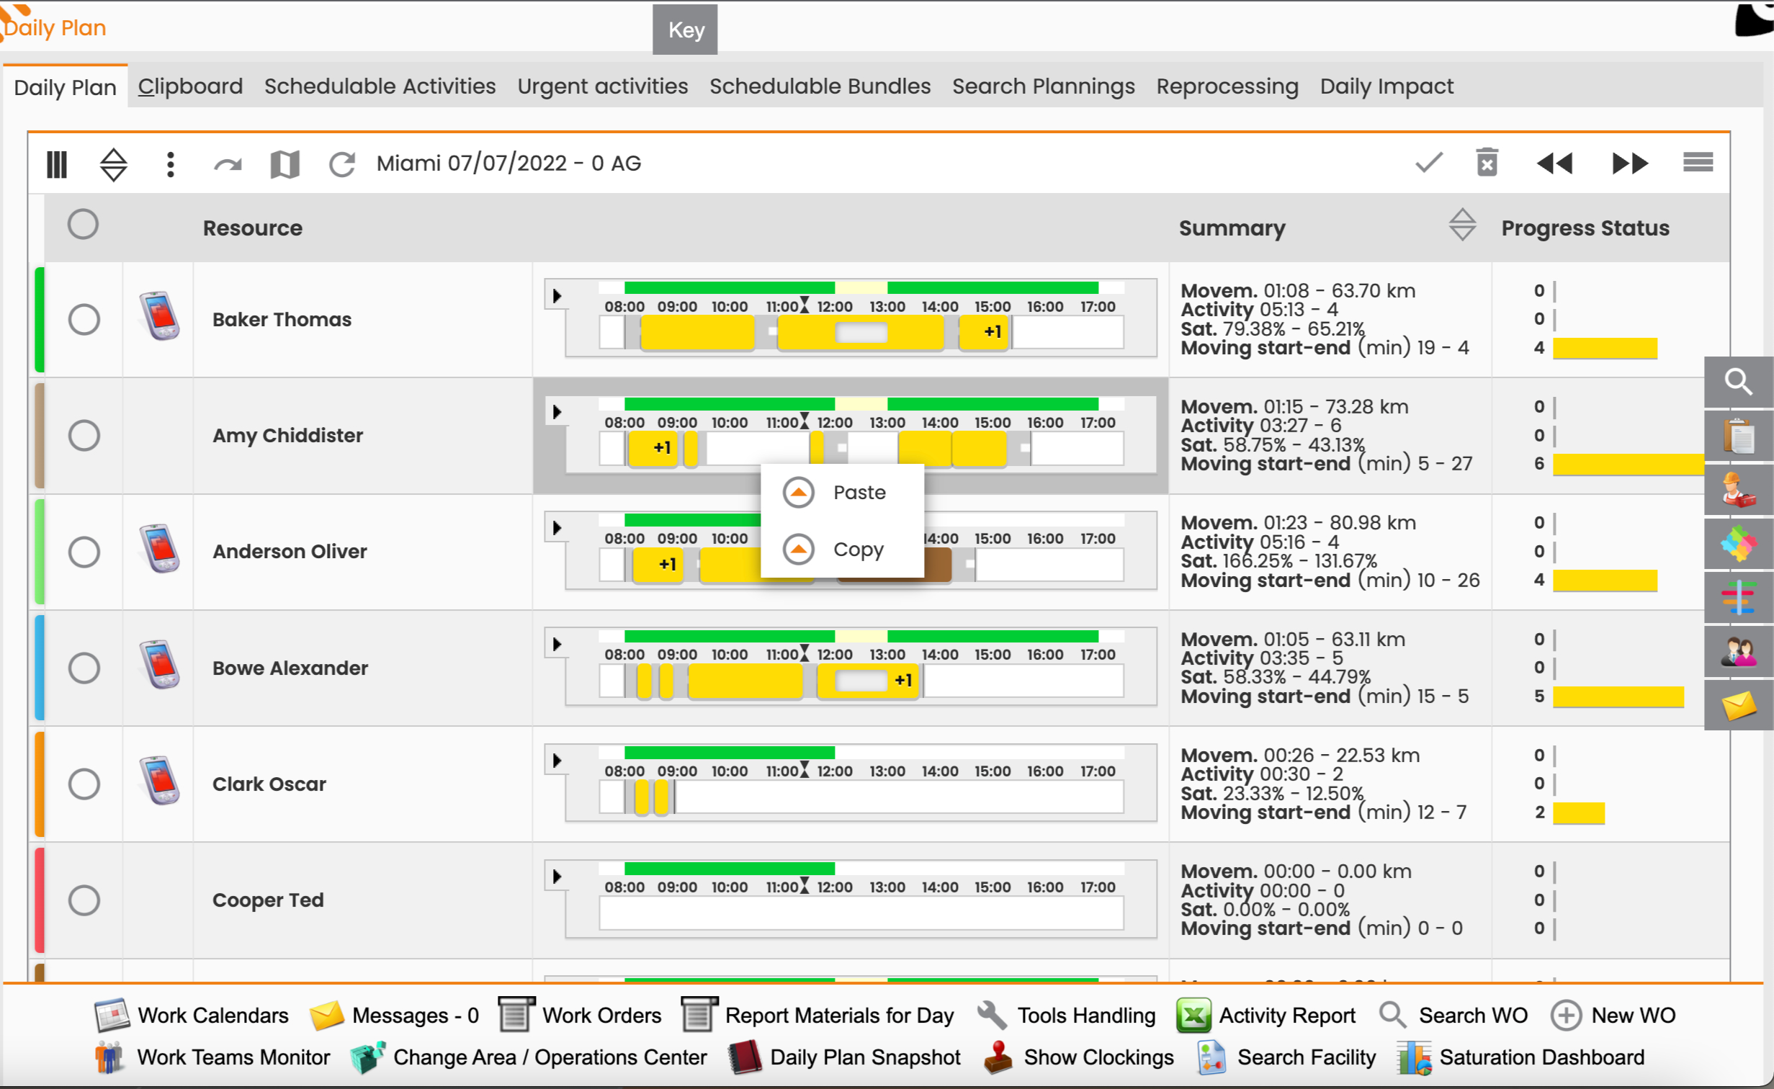Click the delete trash icon in toolbar
Image resolution: width=1774 pixels, height=1089 pixels.
click(1487, 163)
